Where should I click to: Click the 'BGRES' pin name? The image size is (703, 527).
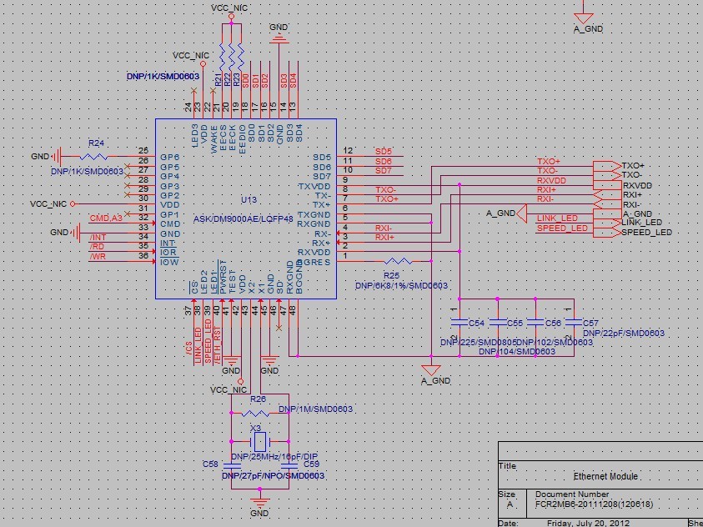point(314,262)
